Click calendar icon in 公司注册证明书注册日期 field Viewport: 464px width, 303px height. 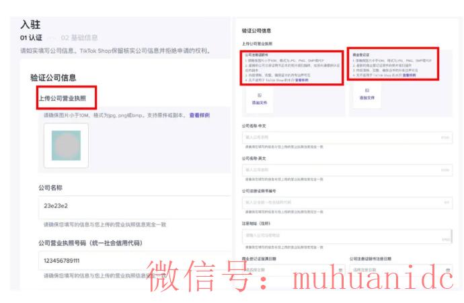click(x=449, y=269)
